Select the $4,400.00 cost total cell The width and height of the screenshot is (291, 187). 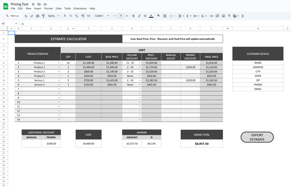[x=89, y=144]
